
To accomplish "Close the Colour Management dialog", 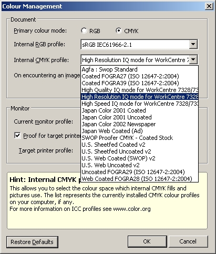I will (209, 6).
